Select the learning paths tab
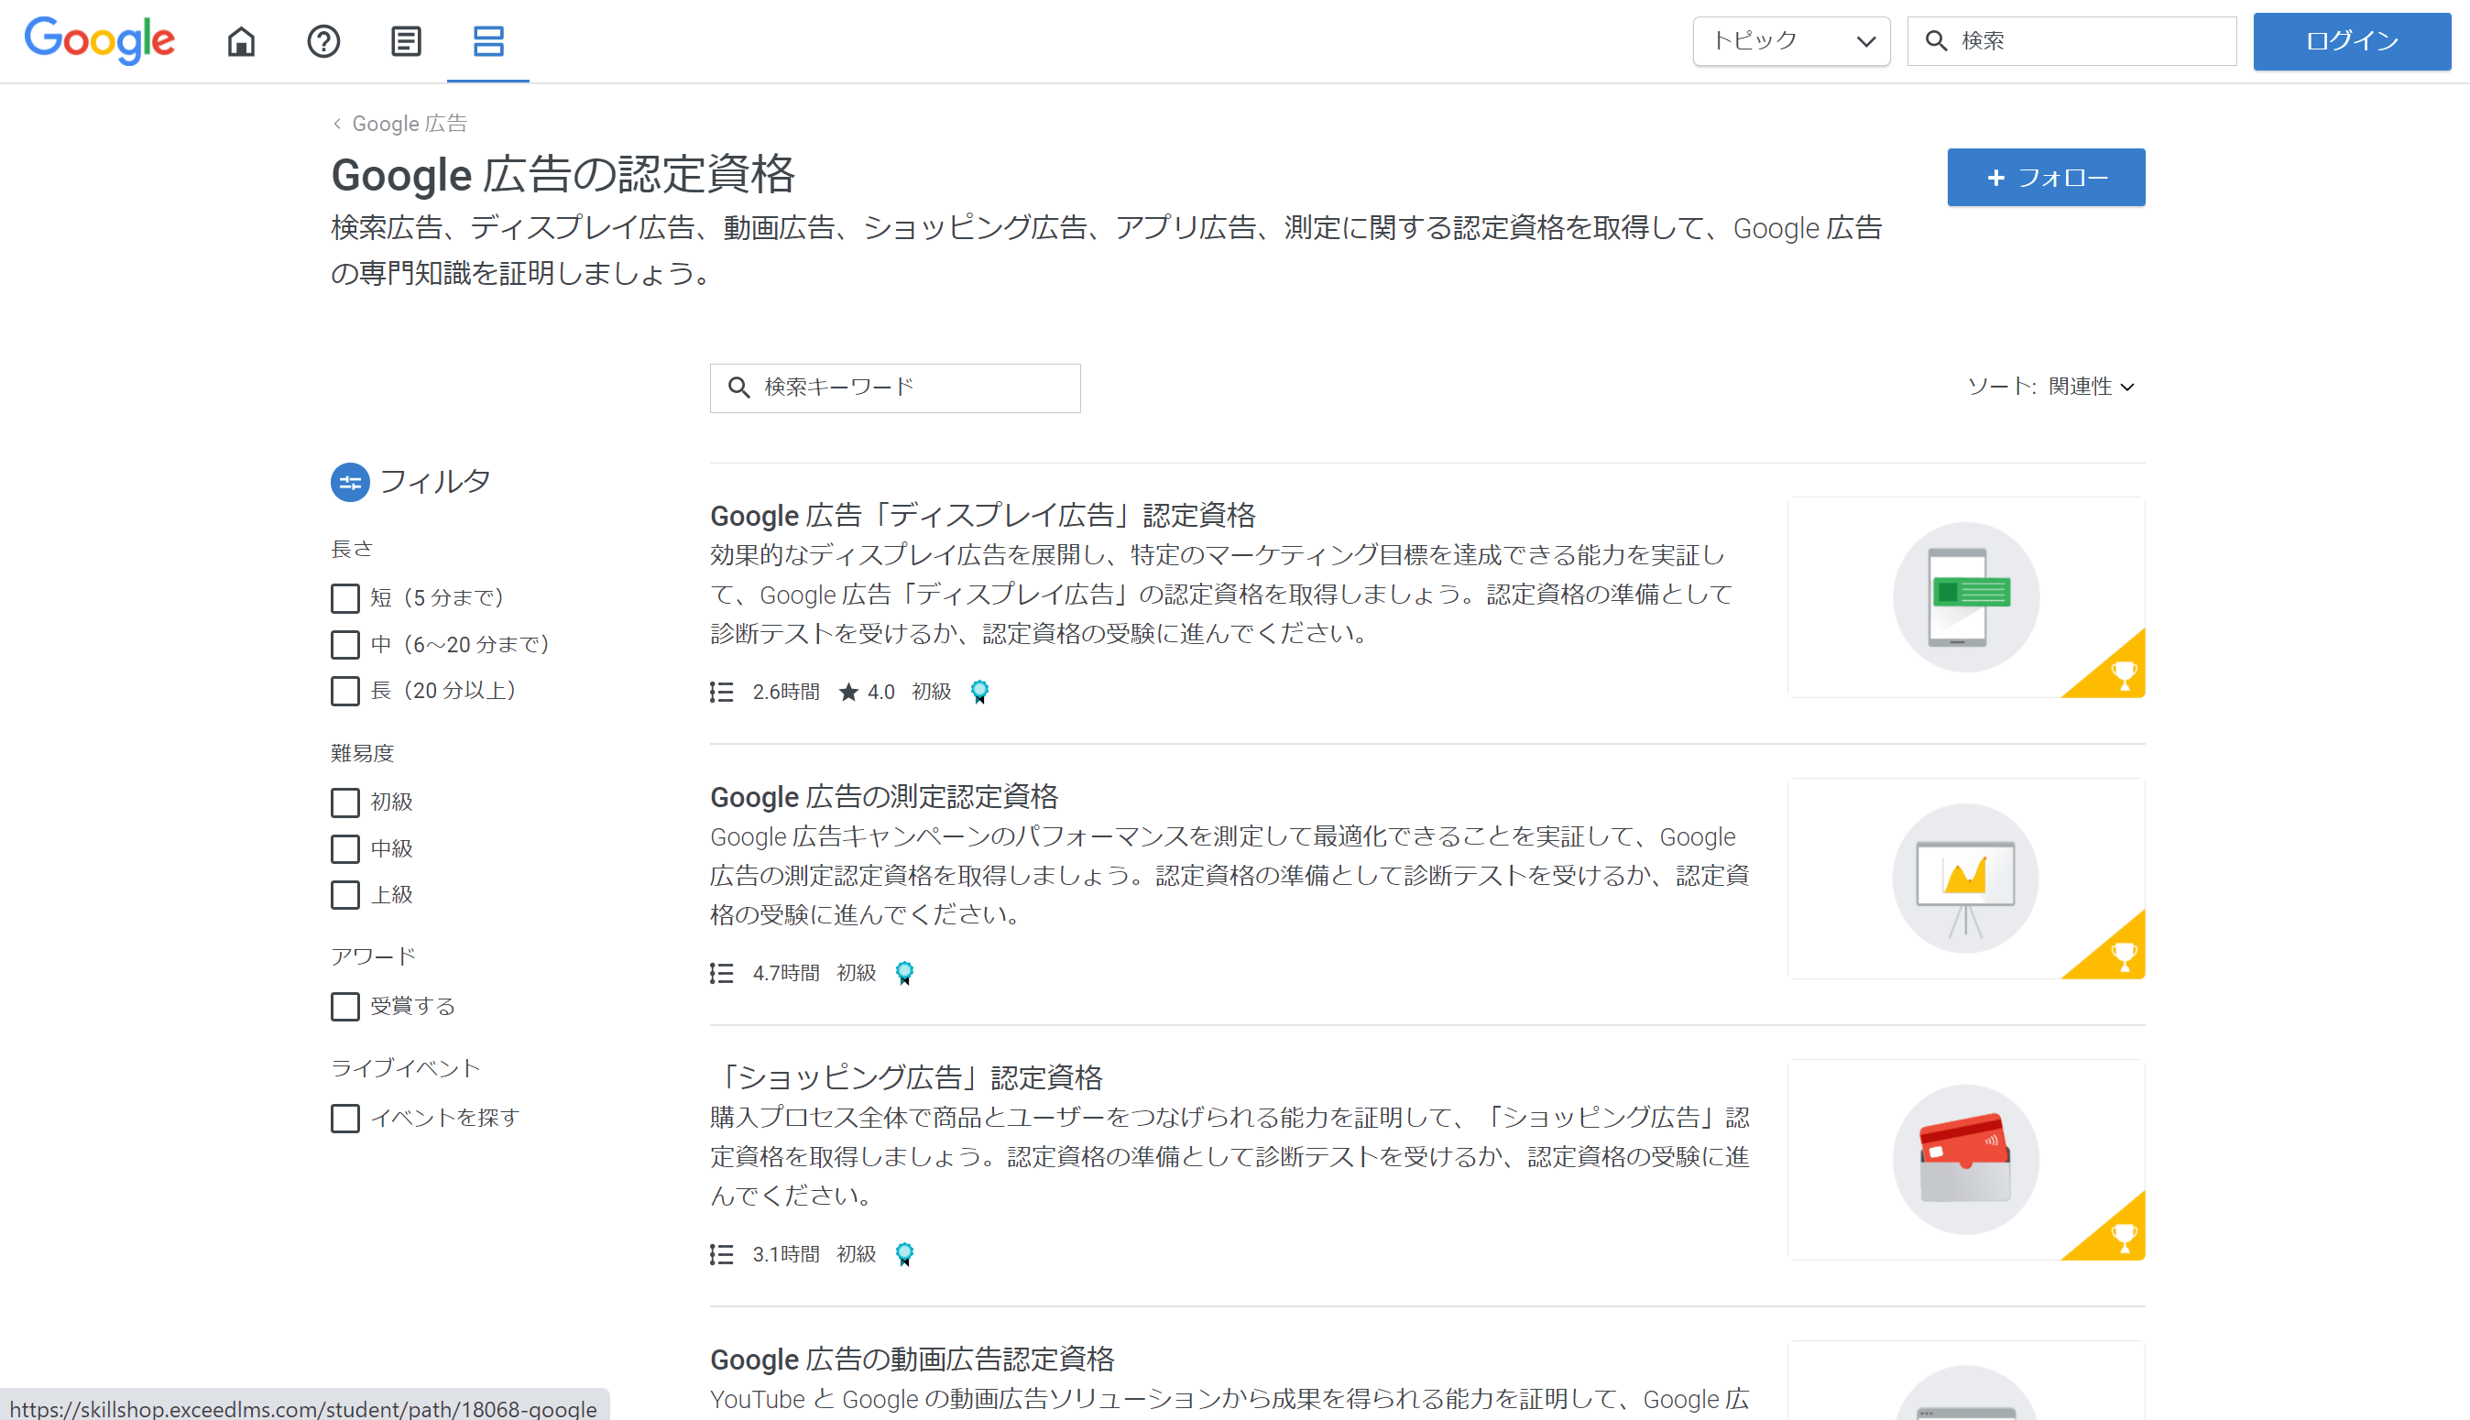Screen dimensions: 2470x1420 click(x=487, y=41)
